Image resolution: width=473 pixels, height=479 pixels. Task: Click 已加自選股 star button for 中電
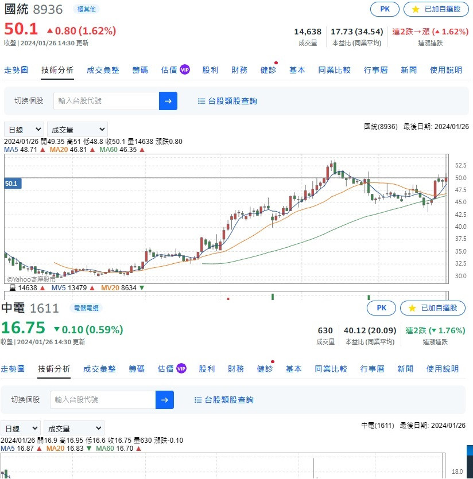coord(433,308)
